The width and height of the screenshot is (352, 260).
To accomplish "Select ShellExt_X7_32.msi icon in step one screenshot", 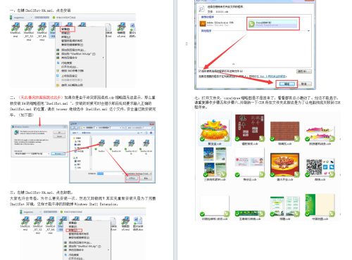I will click(x=29, y=27).
